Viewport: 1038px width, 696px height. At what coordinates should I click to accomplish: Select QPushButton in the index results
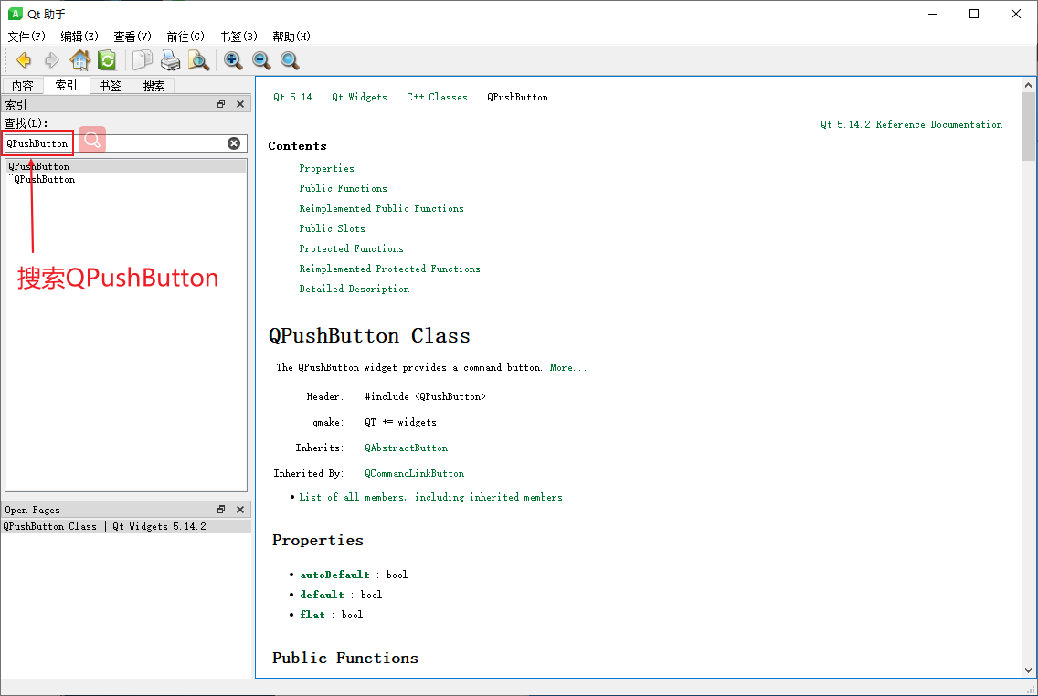coord(126,167)
